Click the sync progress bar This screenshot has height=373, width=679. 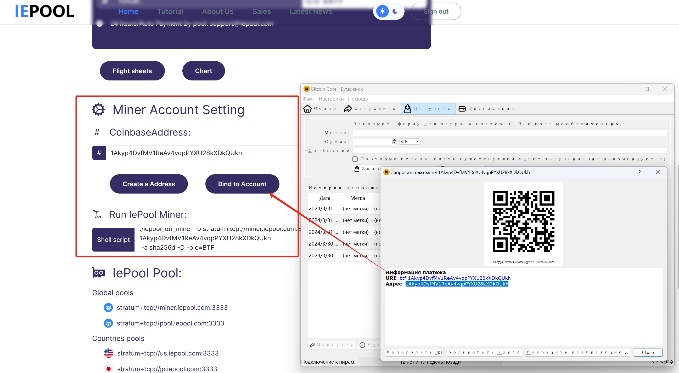[x=430, y=362]
